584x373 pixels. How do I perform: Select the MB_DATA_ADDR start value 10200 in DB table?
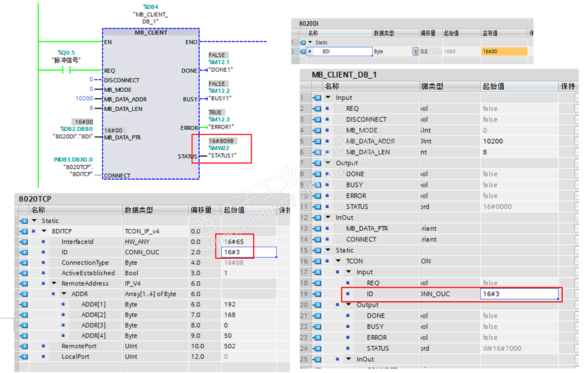pos(493,141)
